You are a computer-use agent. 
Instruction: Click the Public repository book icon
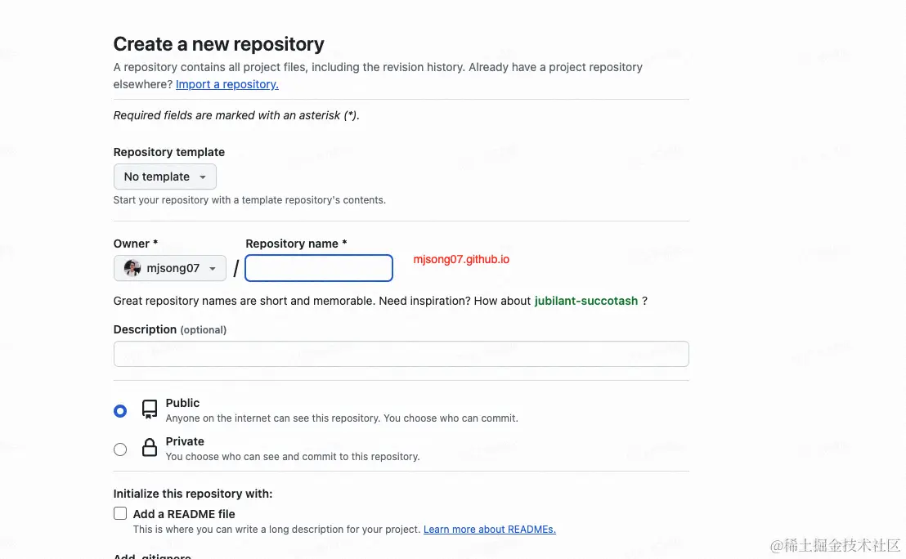click(x=149, y=409)
